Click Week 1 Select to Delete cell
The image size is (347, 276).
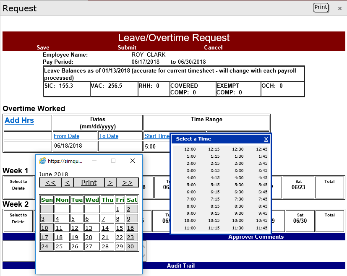coord(18,187)
